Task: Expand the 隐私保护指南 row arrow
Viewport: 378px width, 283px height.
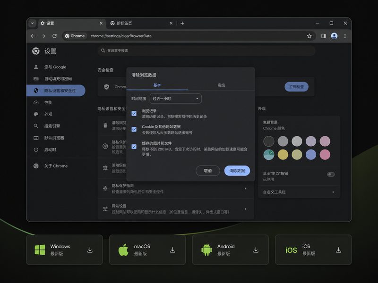Action: 245,188
